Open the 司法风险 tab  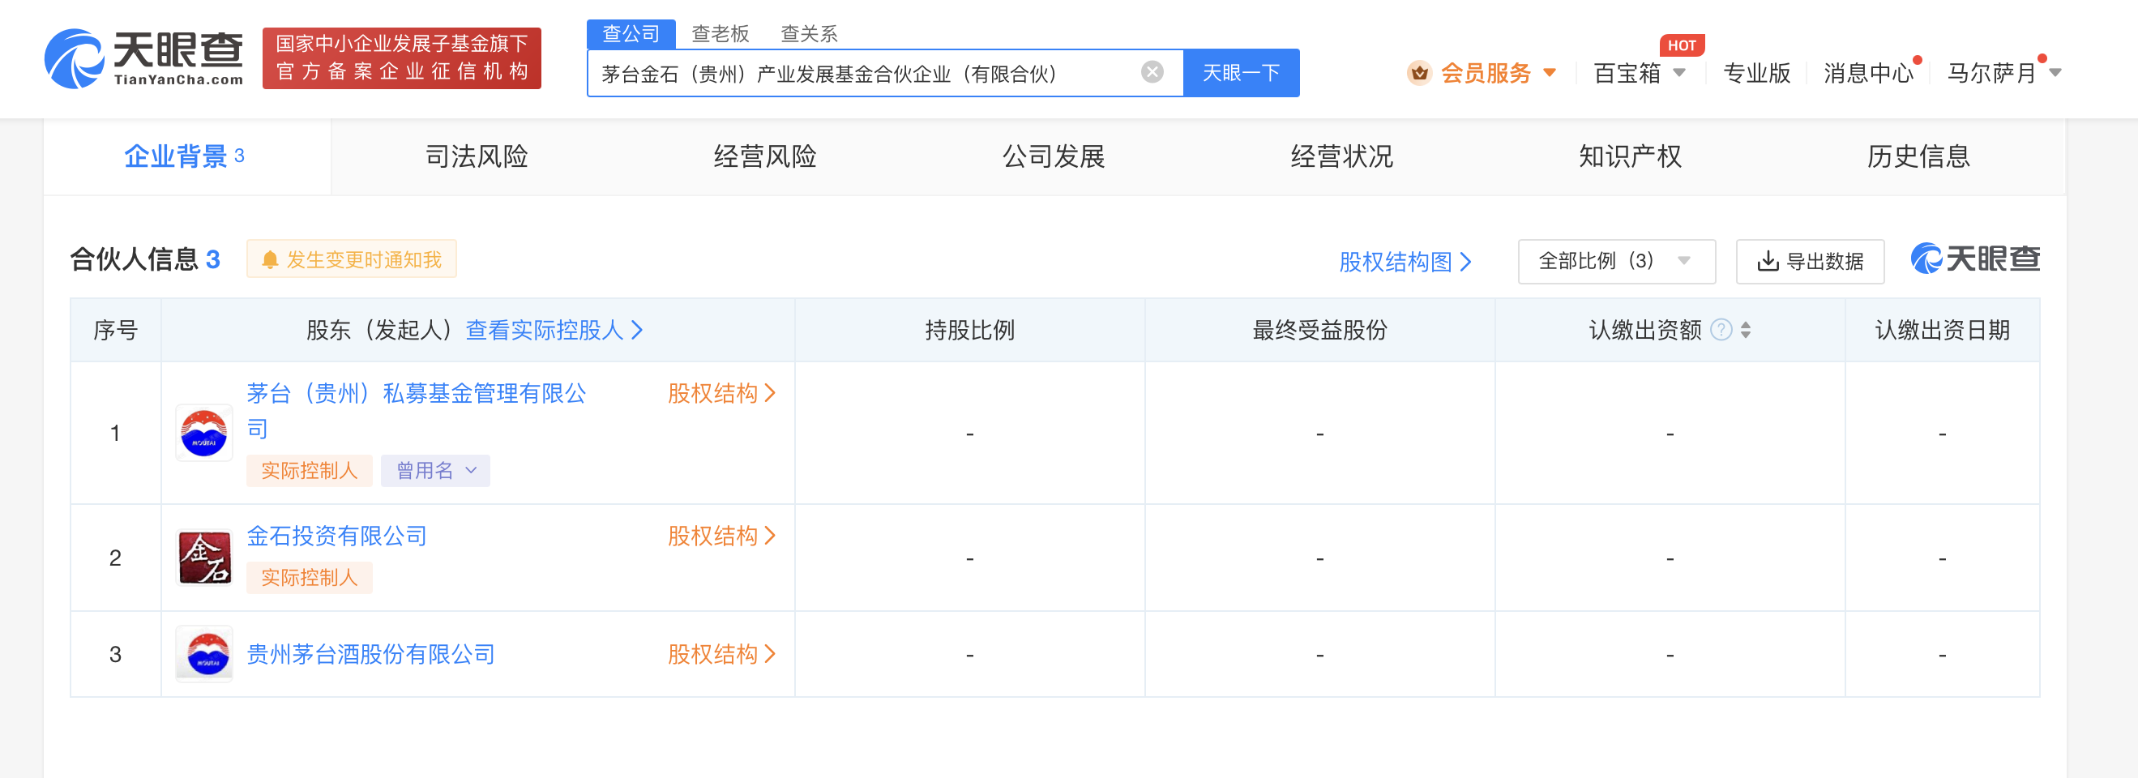[x=477, y=156]
